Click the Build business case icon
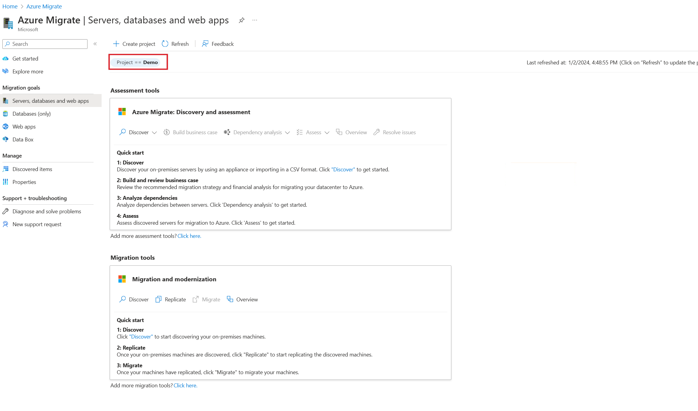 coord(166,132)
